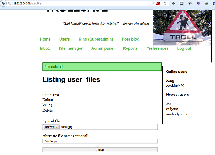
Task: Click the troll warning sign image
Action: [182, 28]
